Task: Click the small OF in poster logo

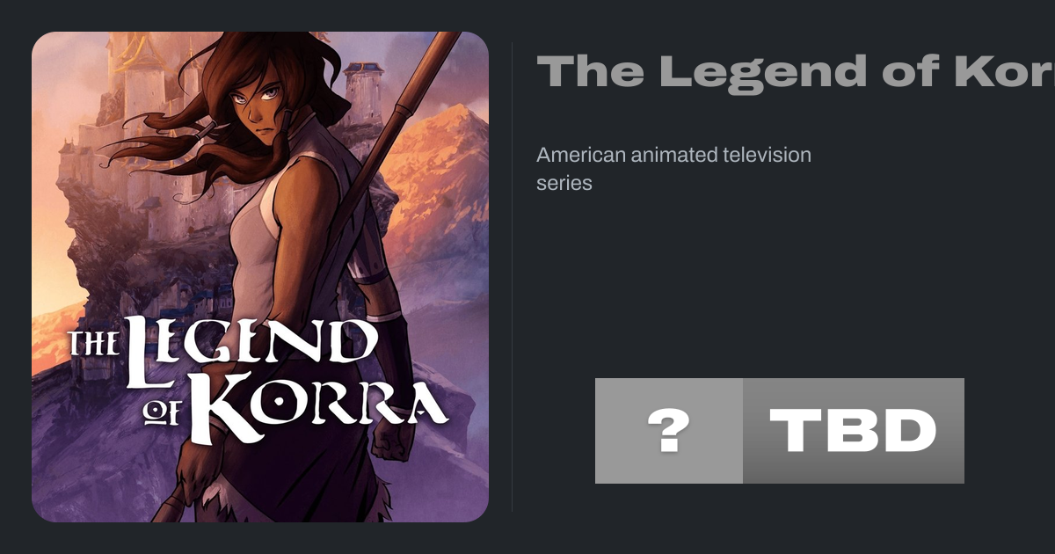Action: (x=169, y=409)
